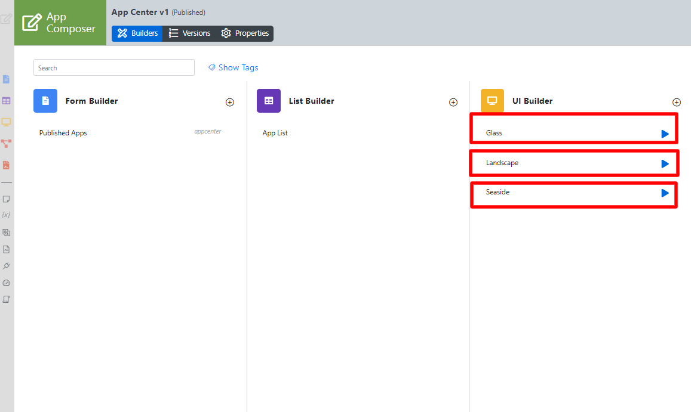Click the plug-shaped plugin sidebar icon
Image resolution: width=691 pixels, height=412 pixels.
tap(7, 266)
